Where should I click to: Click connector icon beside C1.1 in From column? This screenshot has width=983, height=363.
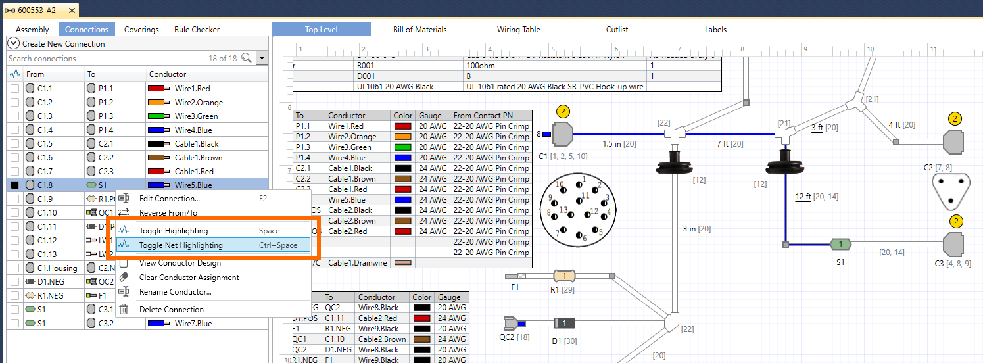tap(30, 88)
